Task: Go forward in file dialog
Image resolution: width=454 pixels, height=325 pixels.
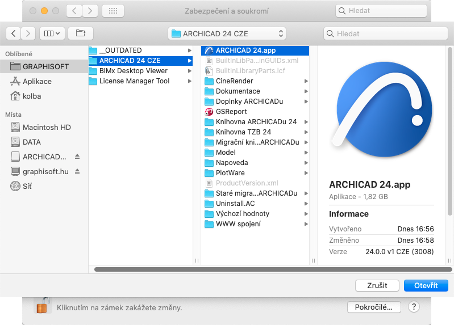Action: [28, 33]
